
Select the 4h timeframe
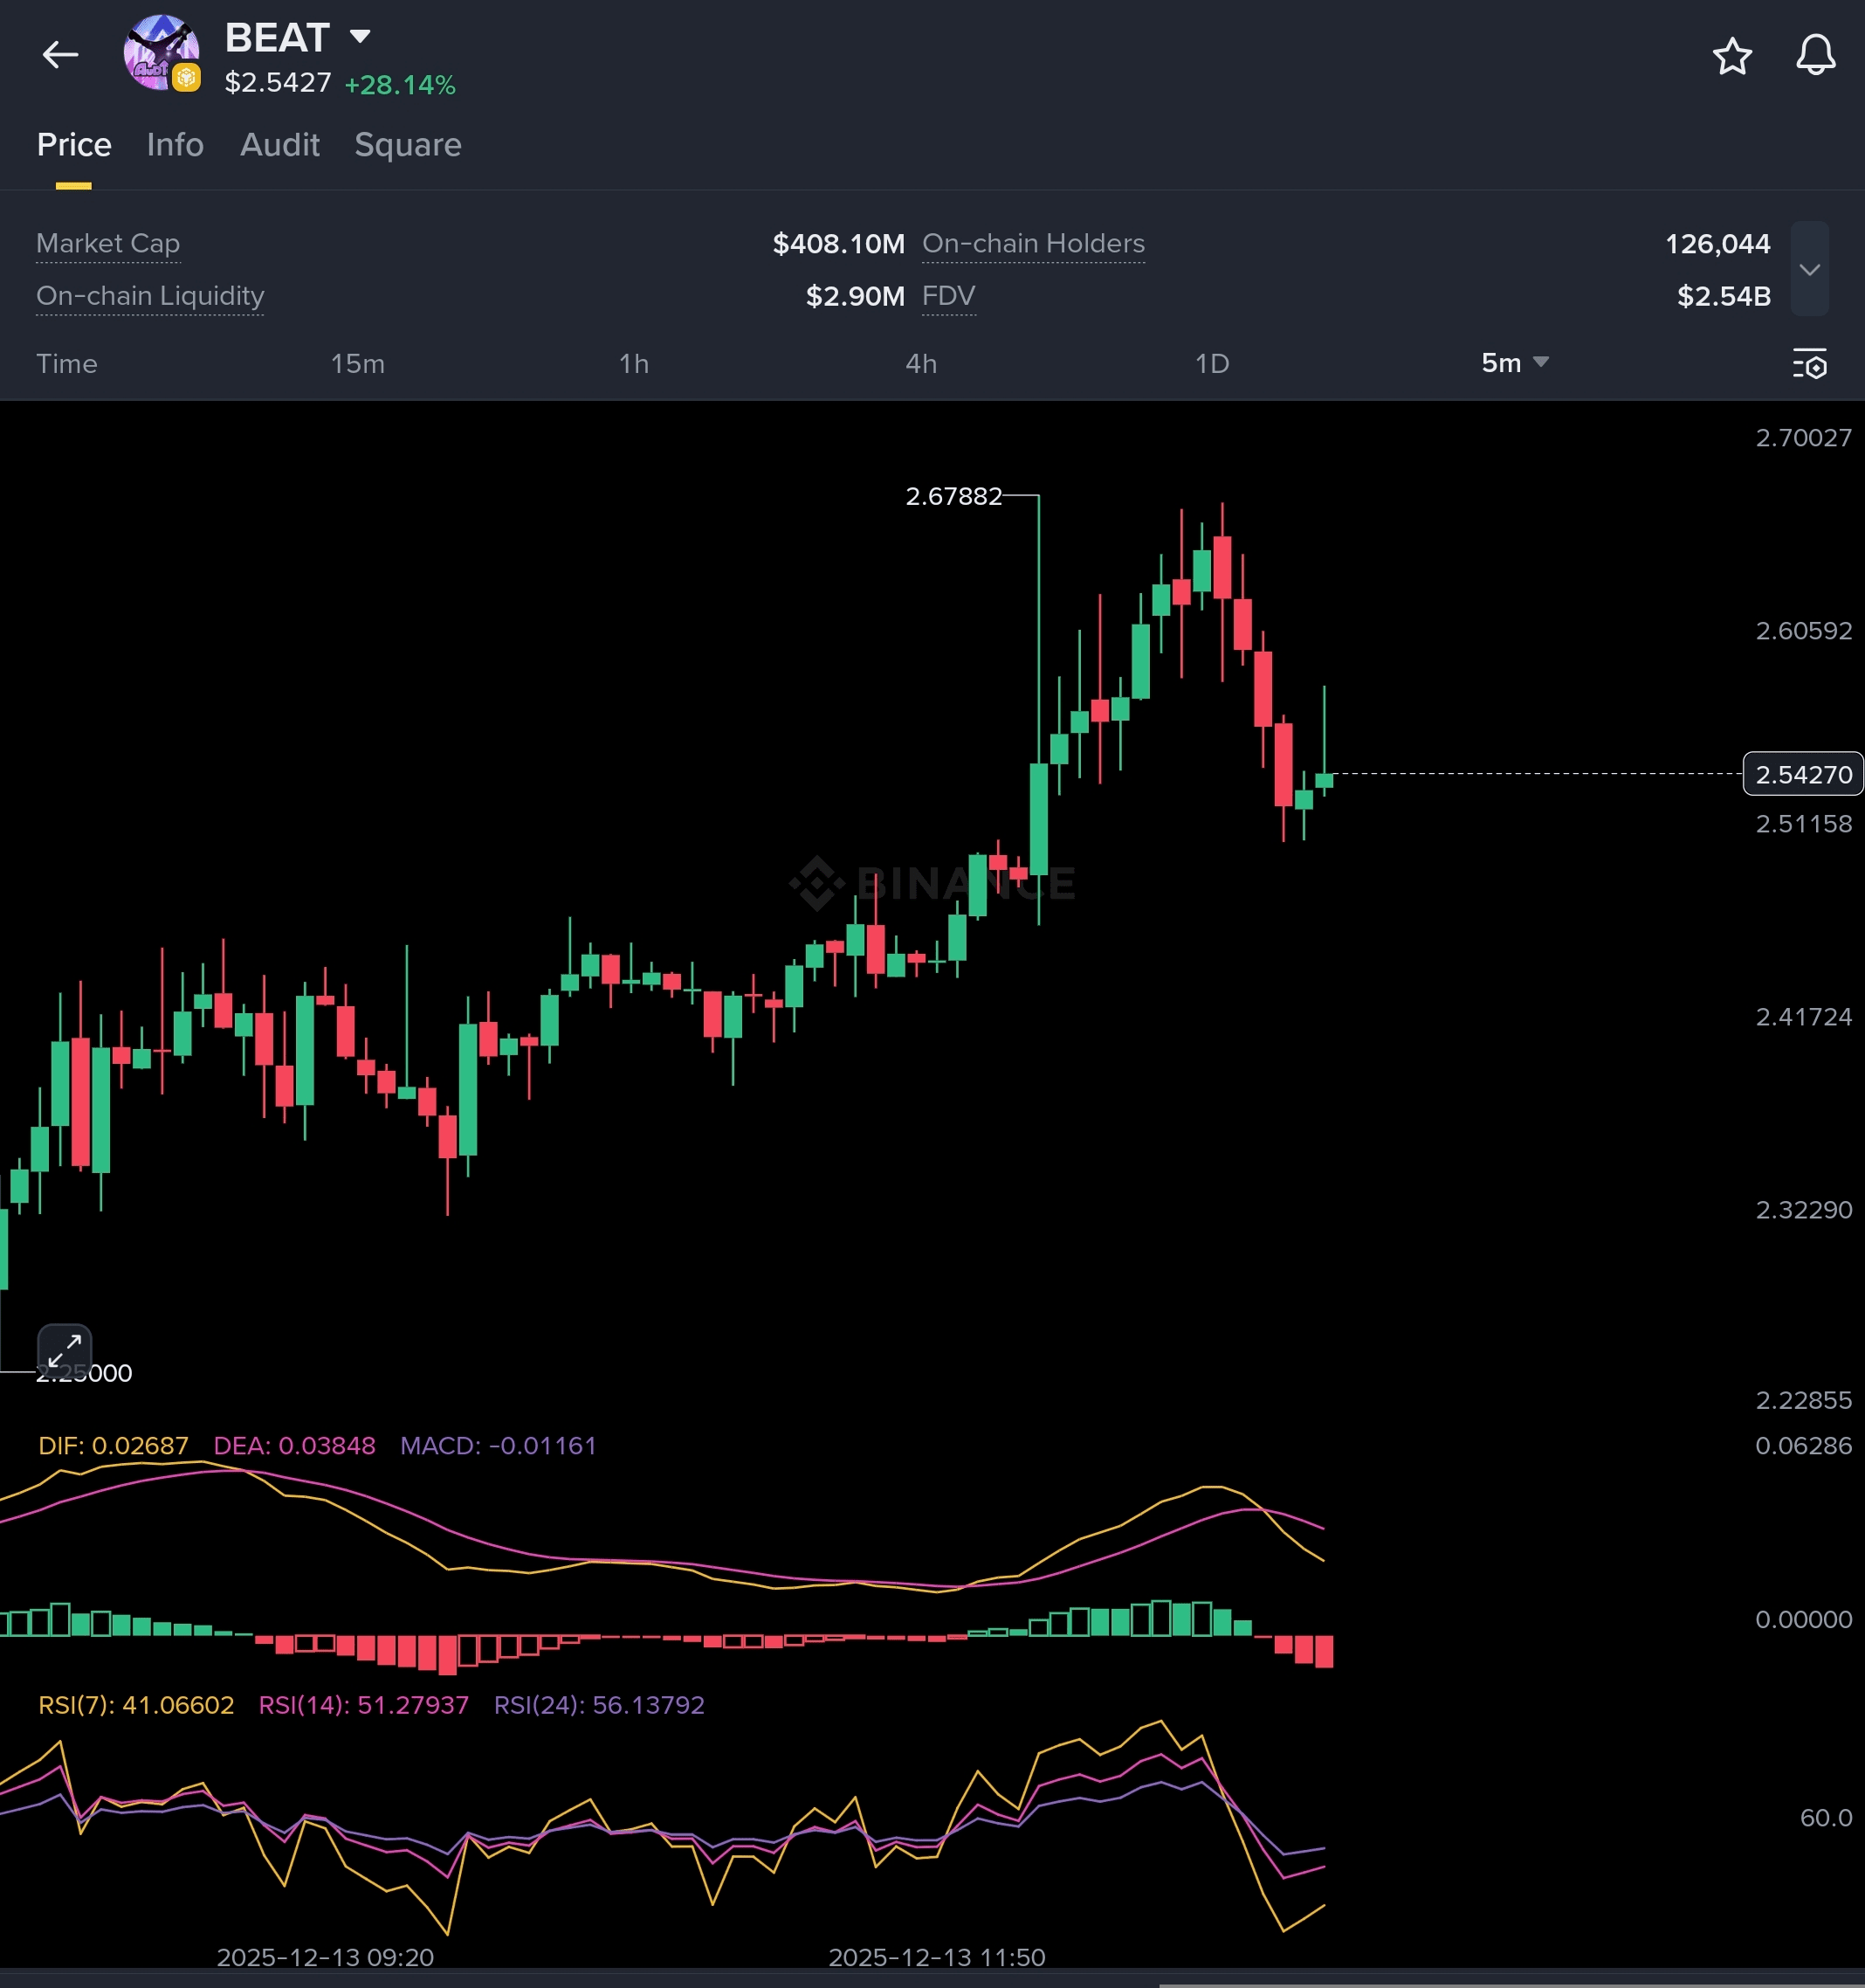tap(920, 364)
